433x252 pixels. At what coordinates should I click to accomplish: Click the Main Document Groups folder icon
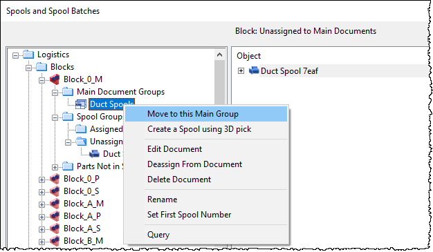tap(68, 92)
